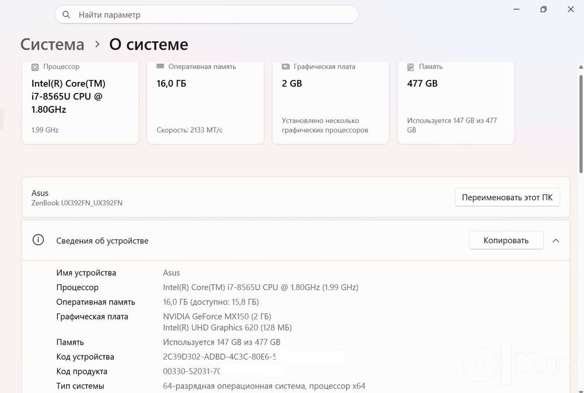Open the Память 477 GB storage card

[456, 102]
